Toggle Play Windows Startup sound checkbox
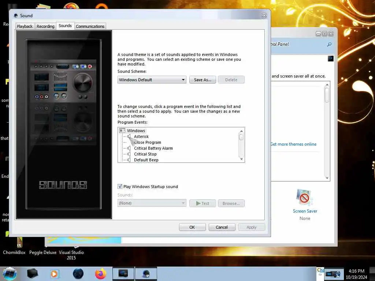375x281 pixels. coord(120,186)
